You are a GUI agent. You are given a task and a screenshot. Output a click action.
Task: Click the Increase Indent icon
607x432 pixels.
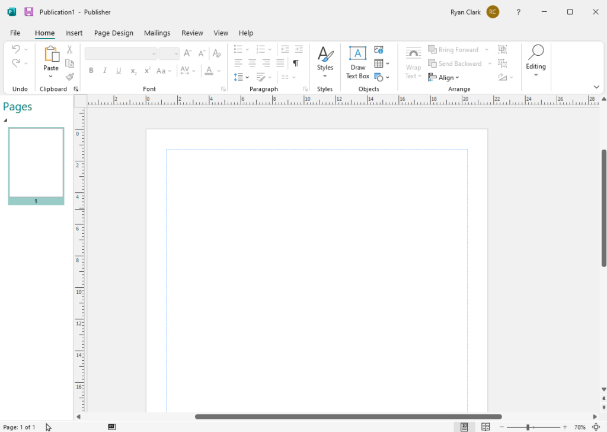299,49
